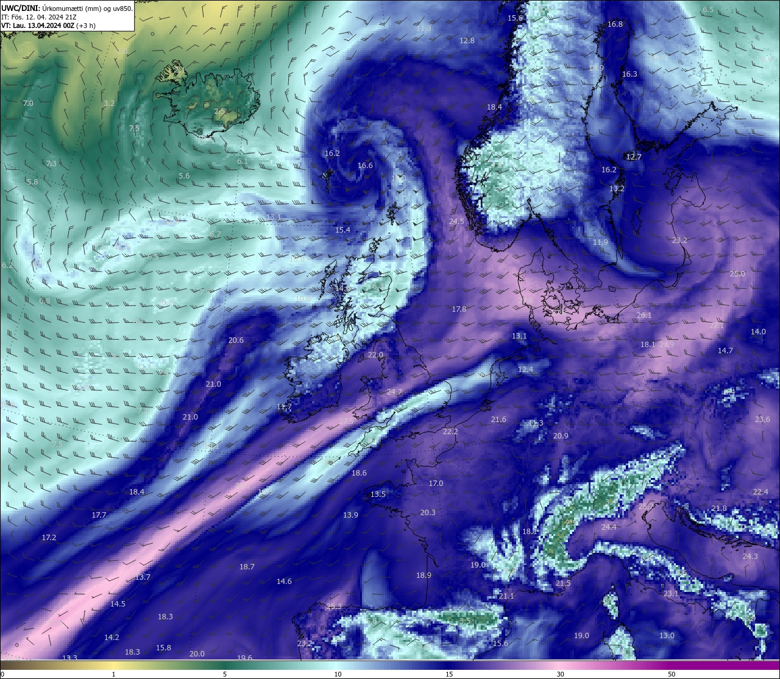Click the map value '20.0'
The height and width of the screenshot is (679, 780).
click(197, 654)
